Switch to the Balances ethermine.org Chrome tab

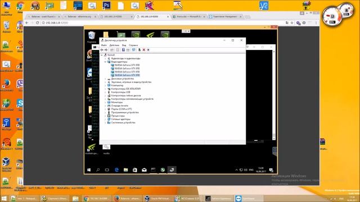click(x=80, y=16)
